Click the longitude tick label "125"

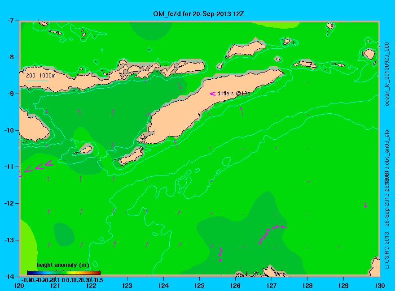click(199, 286)
